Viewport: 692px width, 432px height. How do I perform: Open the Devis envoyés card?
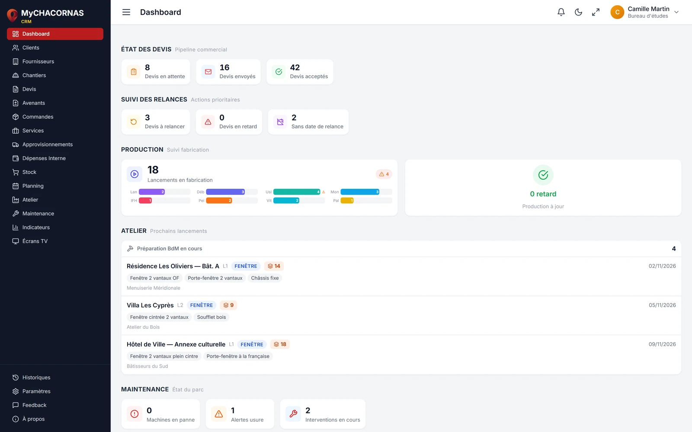click(x=228, y=72)
